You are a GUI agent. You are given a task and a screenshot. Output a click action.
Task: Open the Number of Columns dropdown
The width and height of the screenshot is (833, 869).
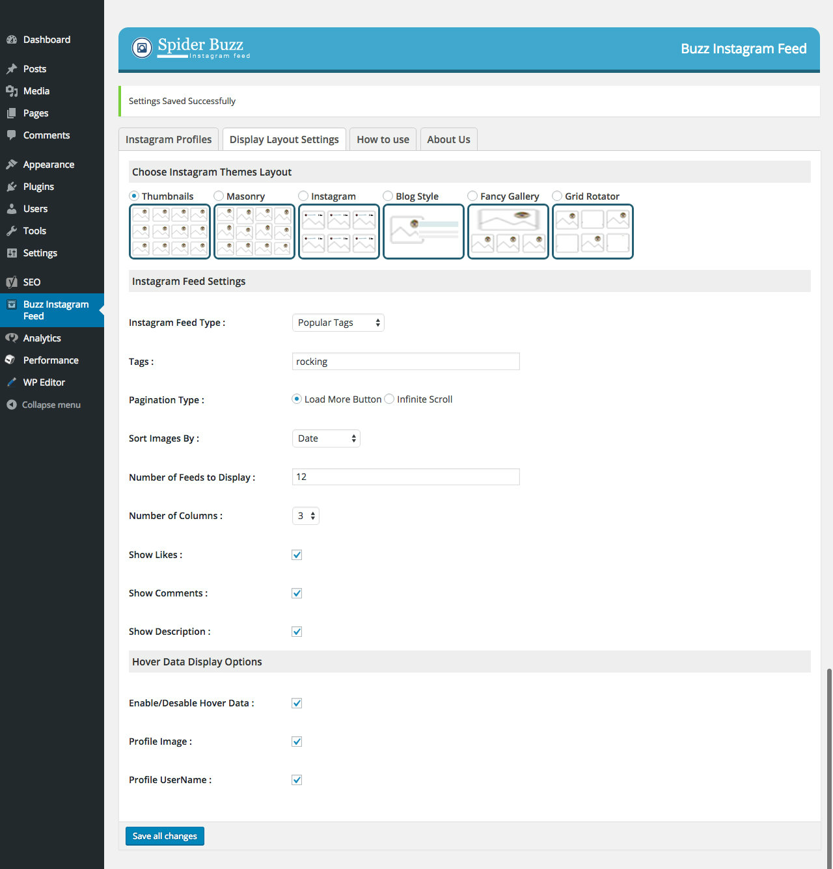306,516
